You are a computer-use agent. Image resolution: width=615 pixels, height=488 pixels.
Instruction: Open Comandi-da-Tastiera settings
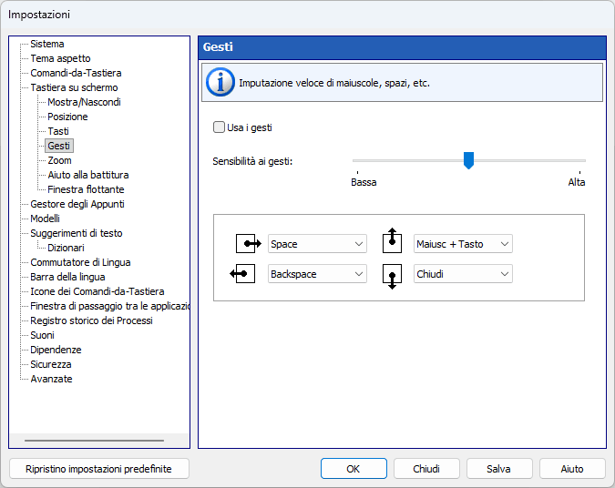76,73
